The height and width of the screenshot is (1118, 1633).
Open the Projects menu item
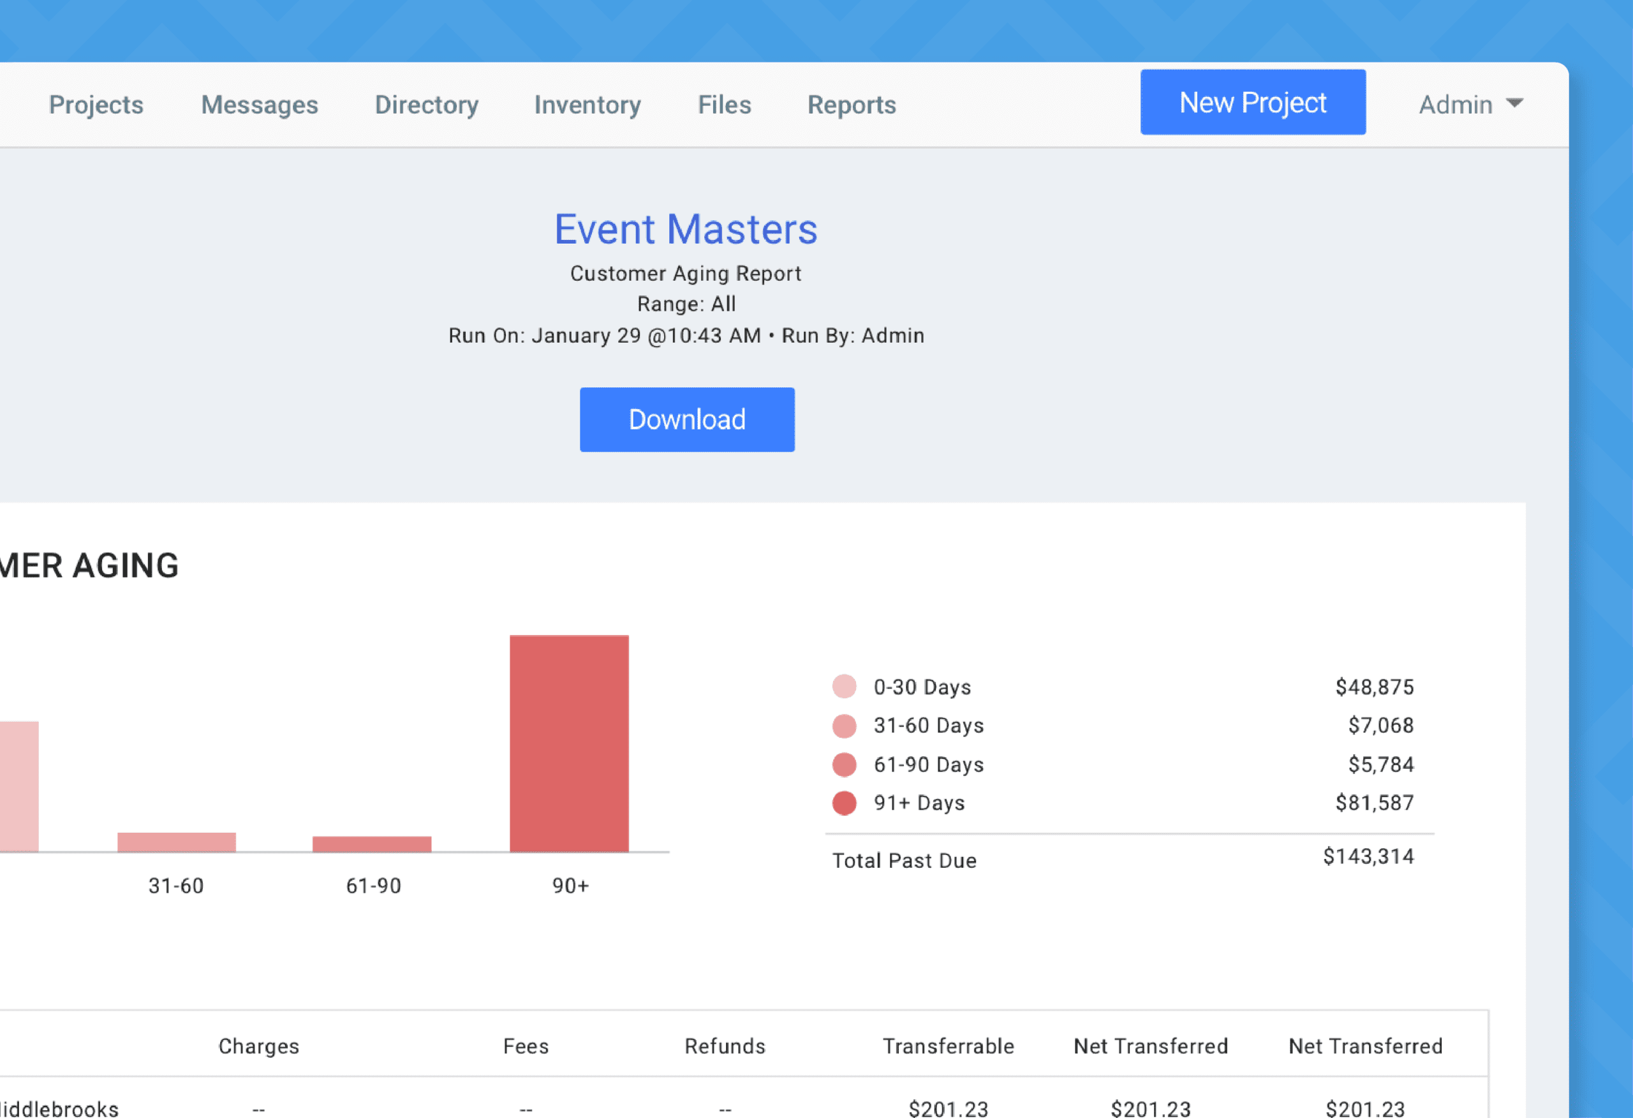coord(96,105)
